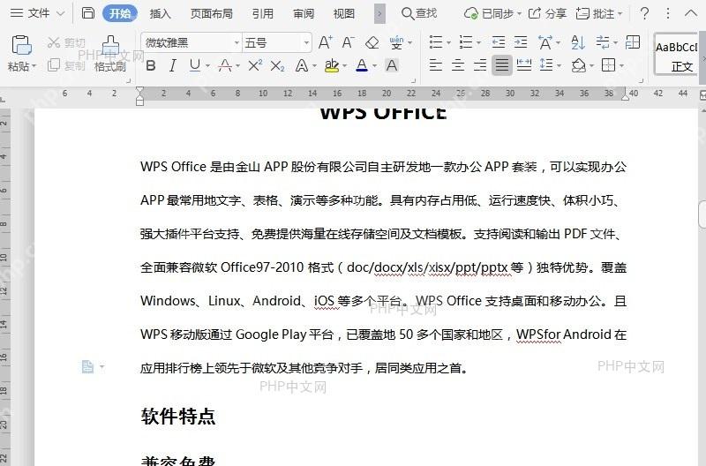This screenshot has width=706, height=466.
Task: Expand the underline style dropdown arrow
Action: [207, 66]
